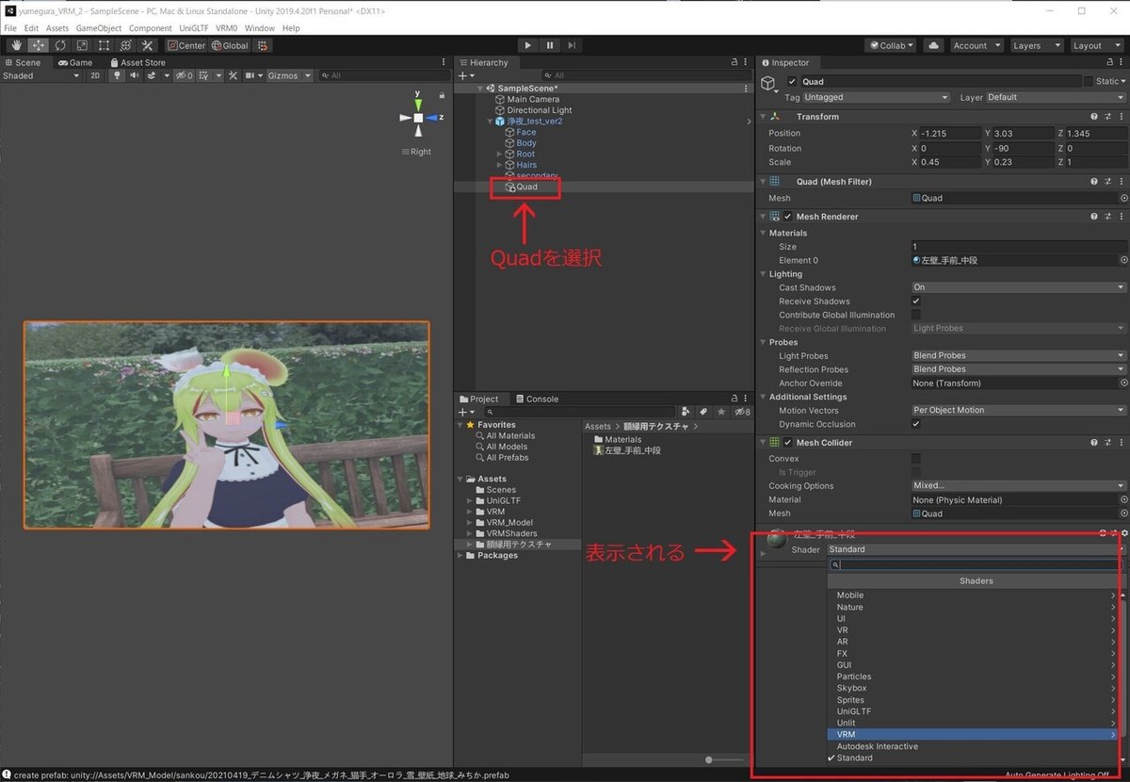Toggle Receive Shadows checkbox

916,301
